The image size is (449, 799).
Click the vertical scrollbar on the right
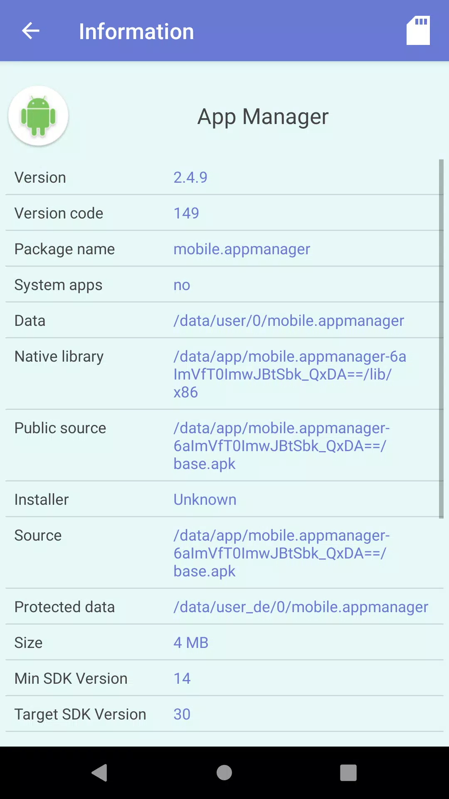pyautogui.click(x=441, y=339)
